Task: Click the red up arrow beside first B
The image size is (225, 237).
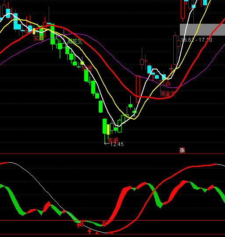Action: (x=78, y=226)
